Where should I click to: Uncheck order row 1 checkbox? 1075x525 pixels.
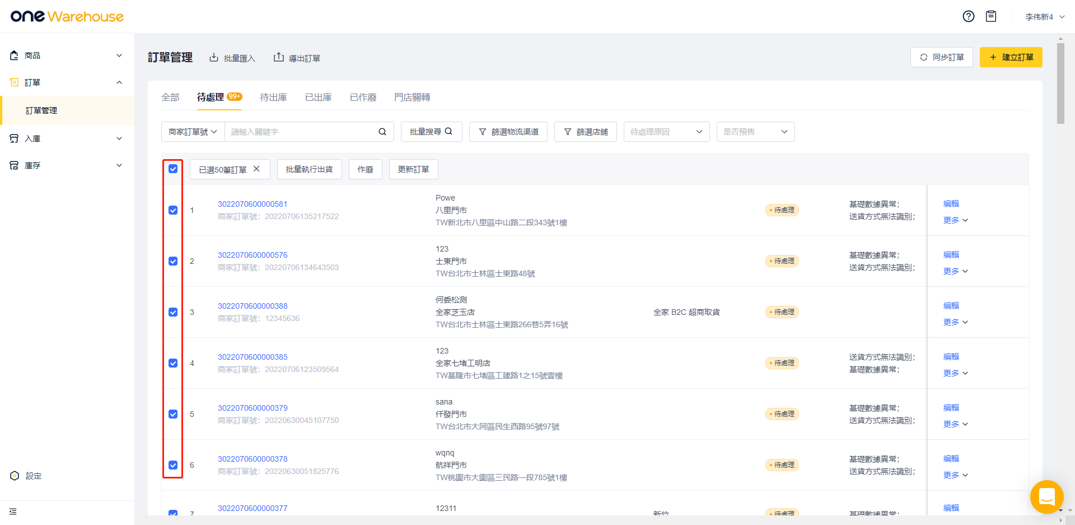pyautogui.click(x=173, y=210)
